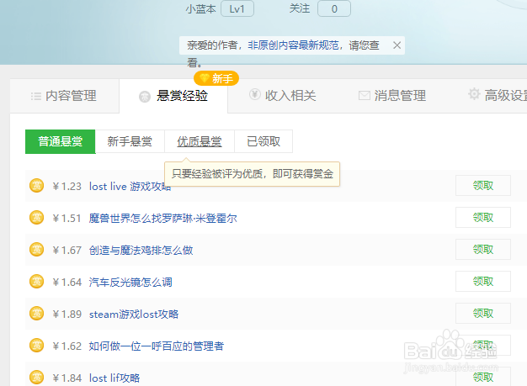Open the 高级设置 tab
Image resolution: width=527 pixels, height=386 pixels.
[498, 95]
